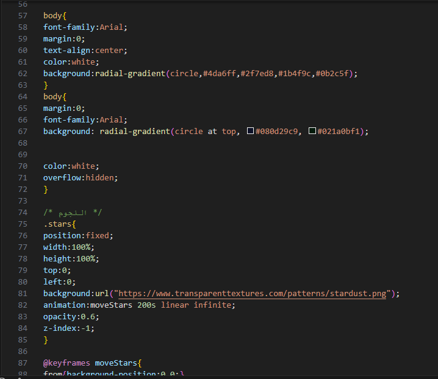
Task: Click line number 64
Action: point(23,96)
